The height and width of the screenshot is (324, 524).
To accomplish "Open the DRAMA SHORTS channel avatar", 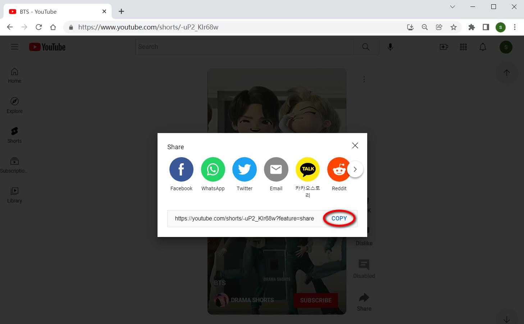I will (x=221, y=300).
